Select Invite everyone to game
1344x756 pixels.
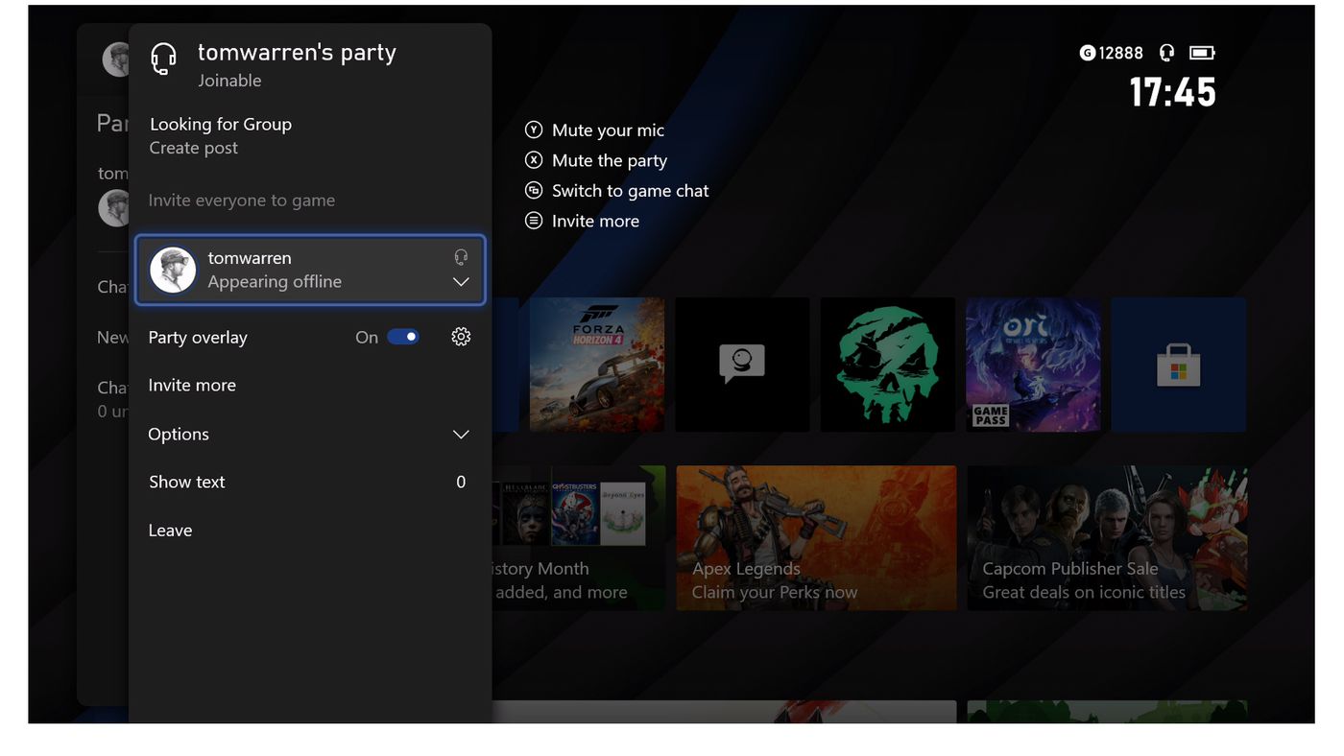[x=242, y=201]
